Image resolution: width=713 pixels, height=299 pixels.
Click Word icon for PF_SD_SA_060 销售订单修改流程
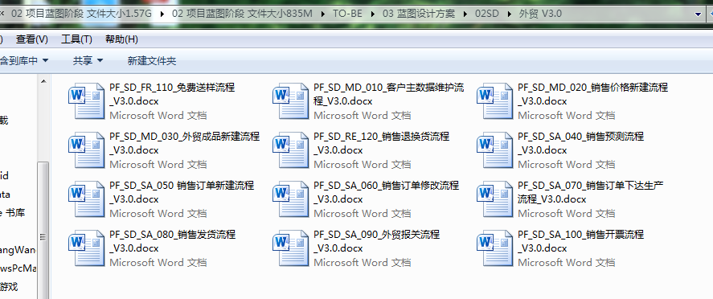tap(290, 199)
